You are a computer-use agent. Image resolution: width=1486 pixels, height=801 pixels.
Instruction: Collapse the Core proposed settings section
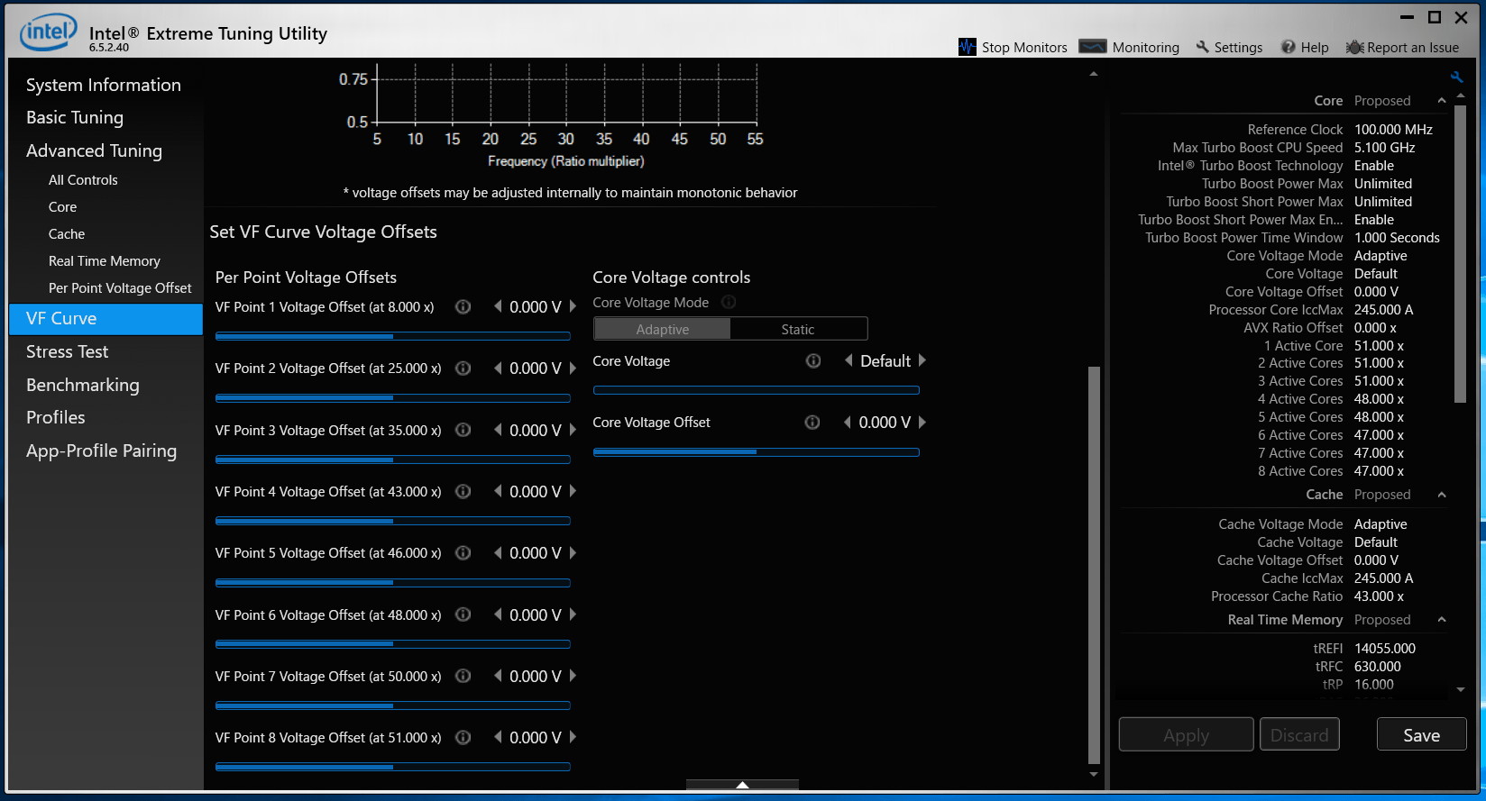click(1442, 101)
